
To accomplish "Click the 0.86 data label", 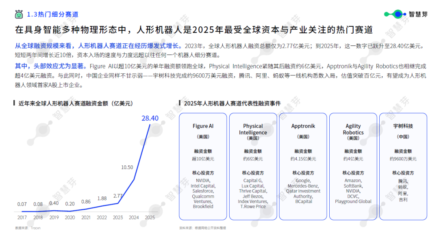I will pos(86,201).
